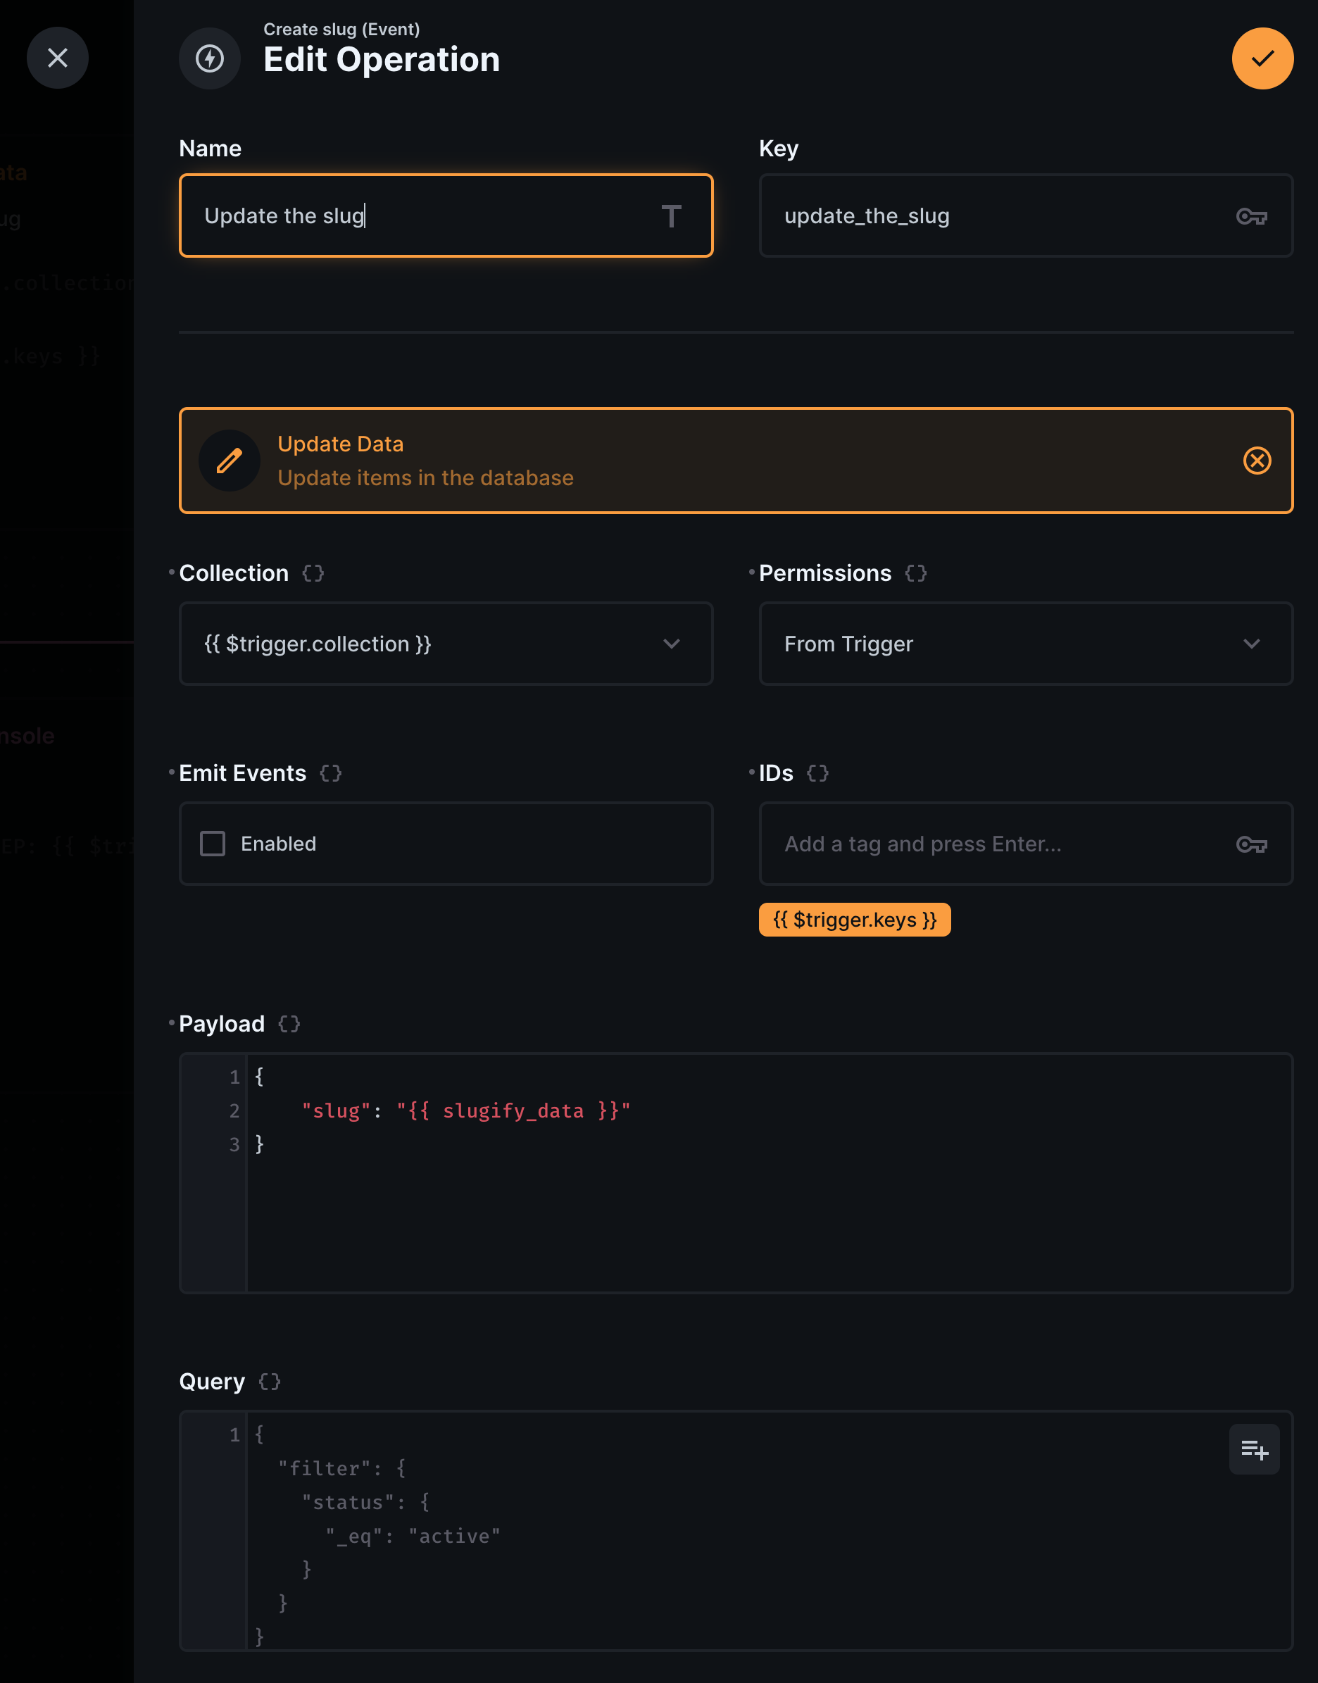This screenshot has width=1318, height=1683.
Task: Remove the Update Data operation type
Action: point(1257,461)
